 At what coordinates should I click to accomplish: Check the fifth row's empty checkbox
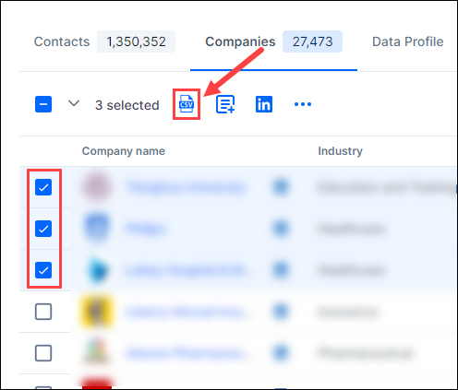pos(43,353)
